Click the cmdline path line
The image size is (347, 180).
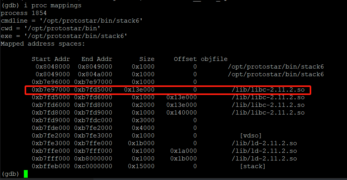click(x=72, y=21)
